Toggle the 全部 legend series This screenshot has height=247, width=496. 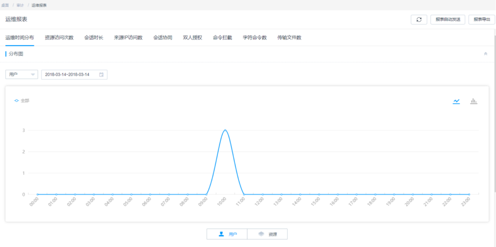tap(22, 101)
